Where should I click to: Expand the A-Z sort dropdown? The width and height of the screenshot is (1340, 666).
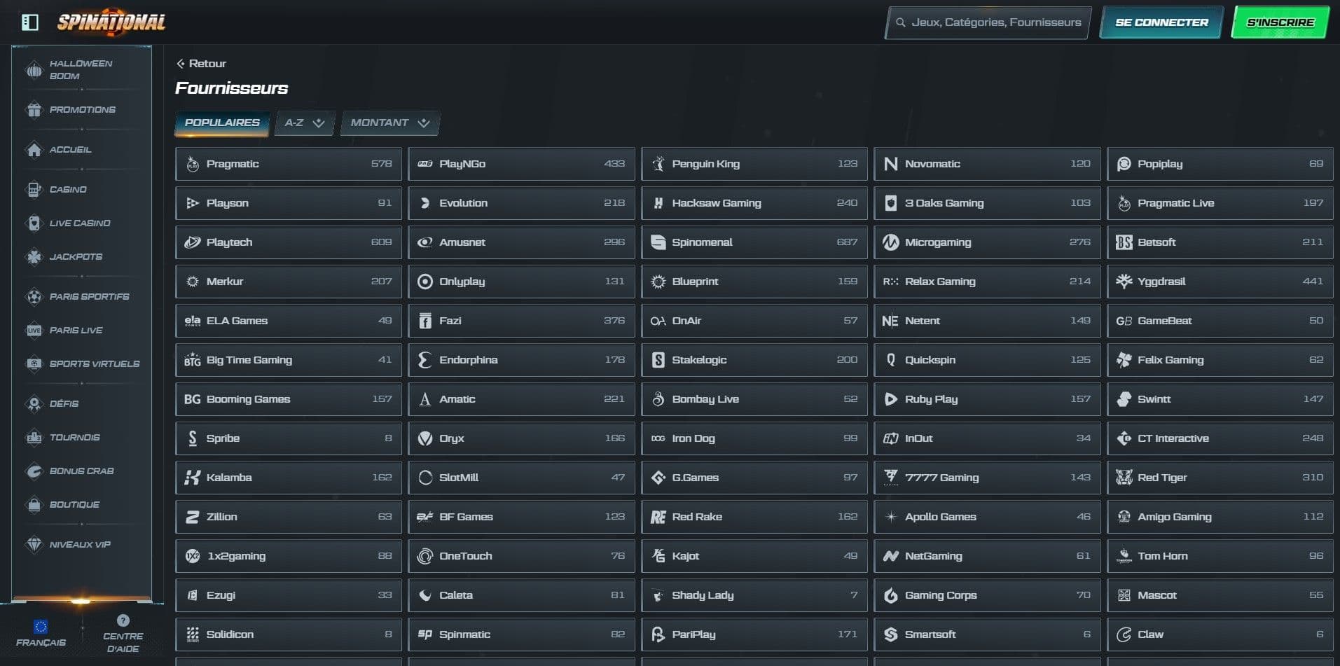pyautogui.click(x=305, y=123)
